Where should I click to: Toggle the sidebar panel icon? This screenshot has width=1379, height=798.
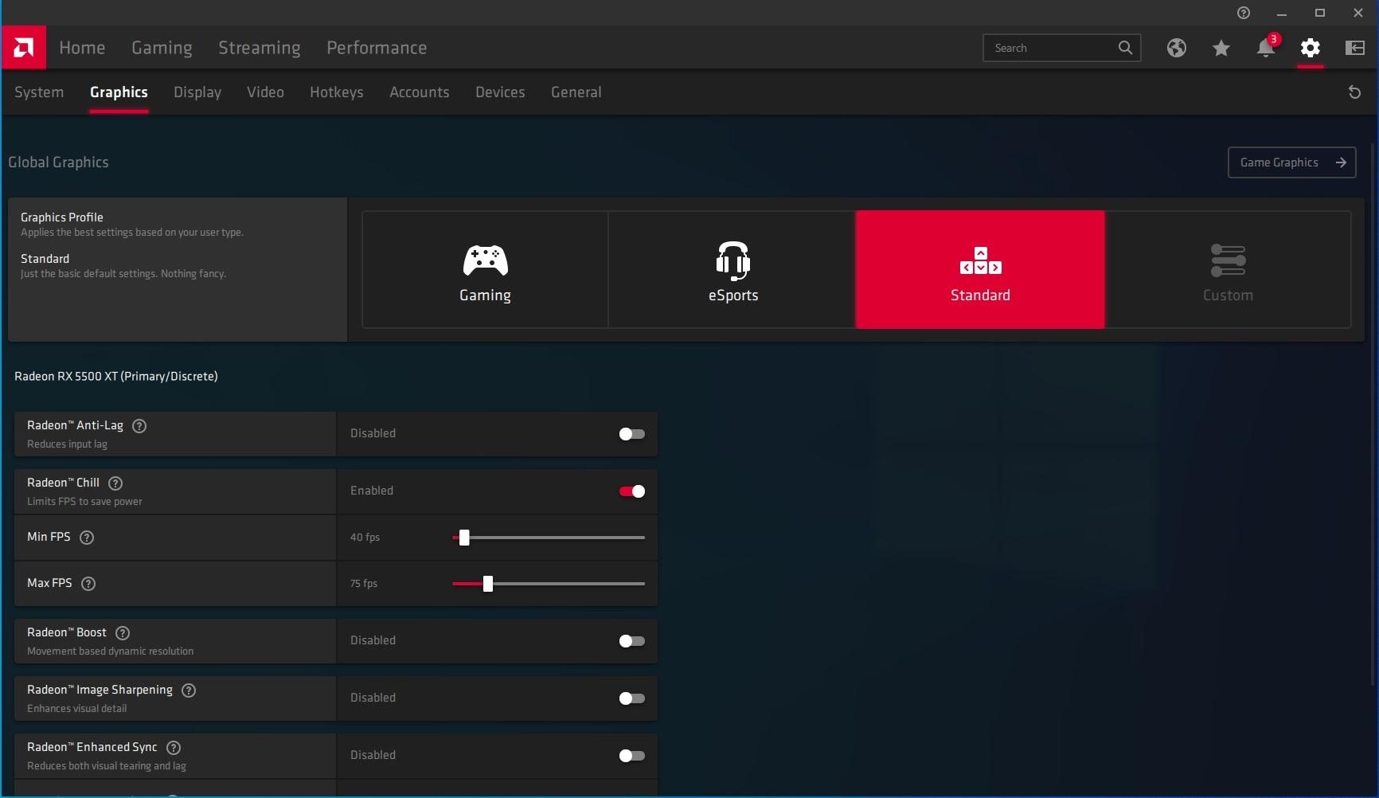(1354, 48)
